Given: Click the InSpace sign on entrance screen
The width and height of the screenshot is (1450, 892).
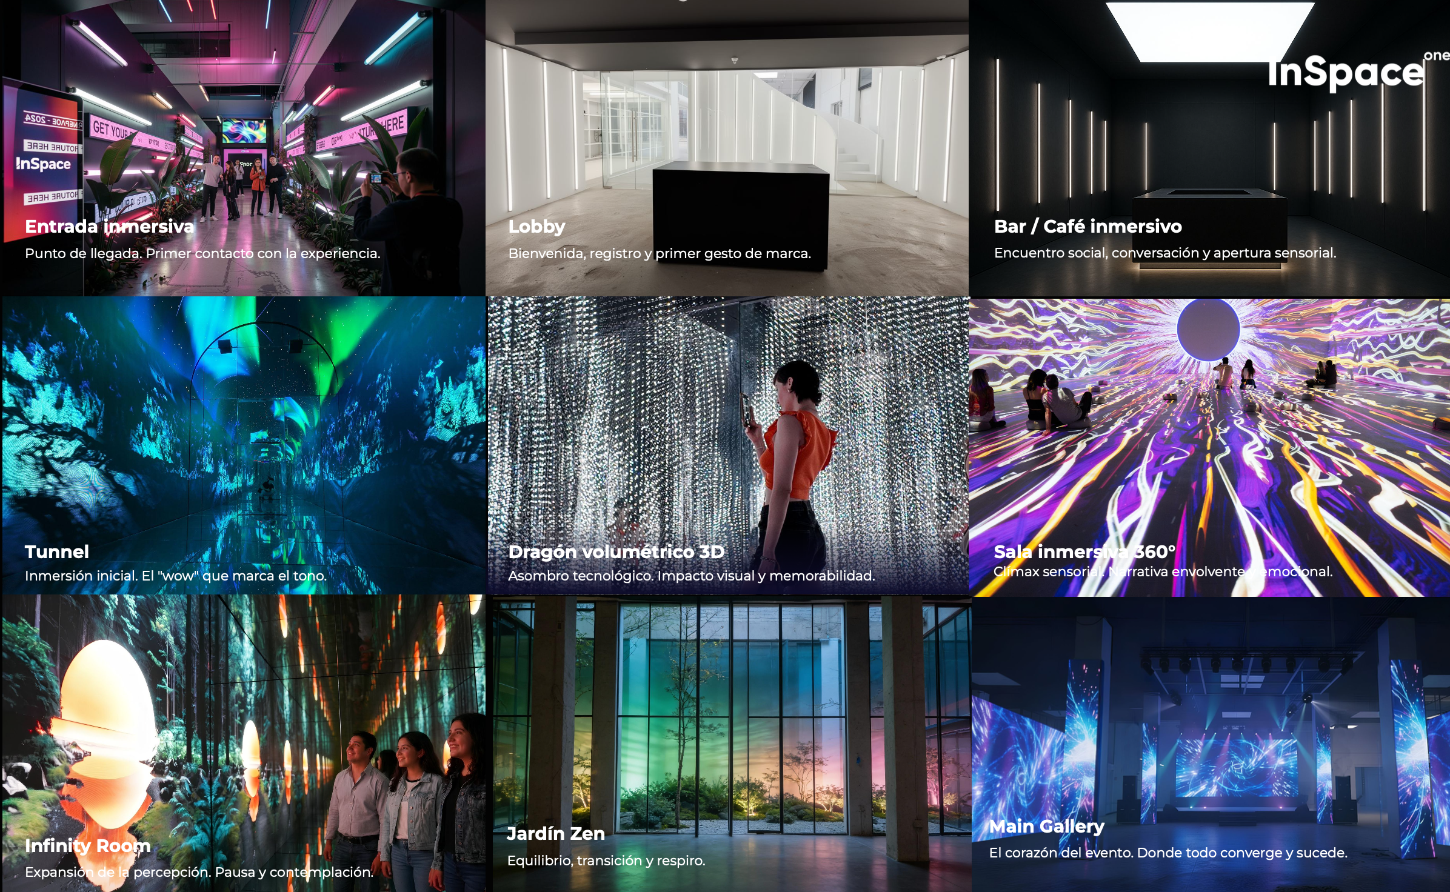Looking at the screenshot, I should click(43, 164).
